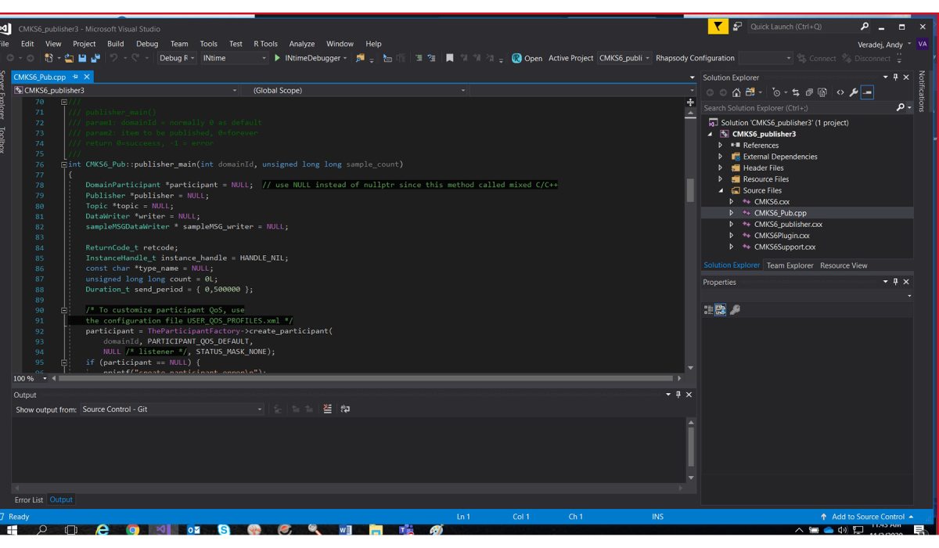Start debugging with the green play arrow

coord(277,59)
